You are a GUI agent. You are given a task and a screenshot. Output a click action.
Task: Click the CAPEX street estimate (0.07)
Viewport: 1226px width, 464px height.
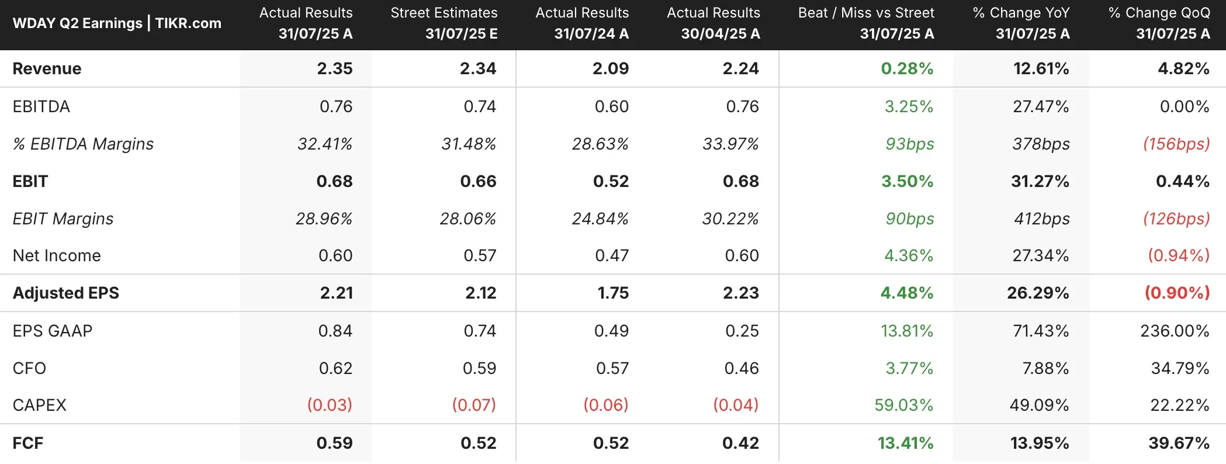pyautogui.click(x=474, y=405)
